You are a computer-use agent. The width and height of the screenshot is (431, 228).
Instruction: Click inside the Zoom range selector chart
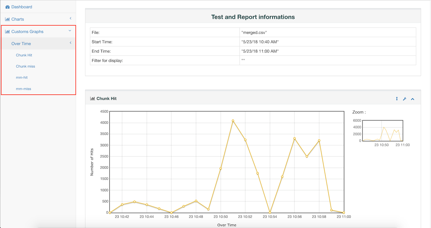383,130
